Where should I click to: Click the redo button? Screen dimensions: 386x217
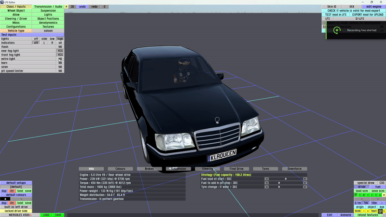(95, 7)
